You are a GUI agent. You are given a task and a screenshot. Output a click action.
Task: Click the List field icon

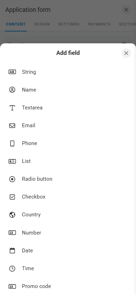(12, 161)
